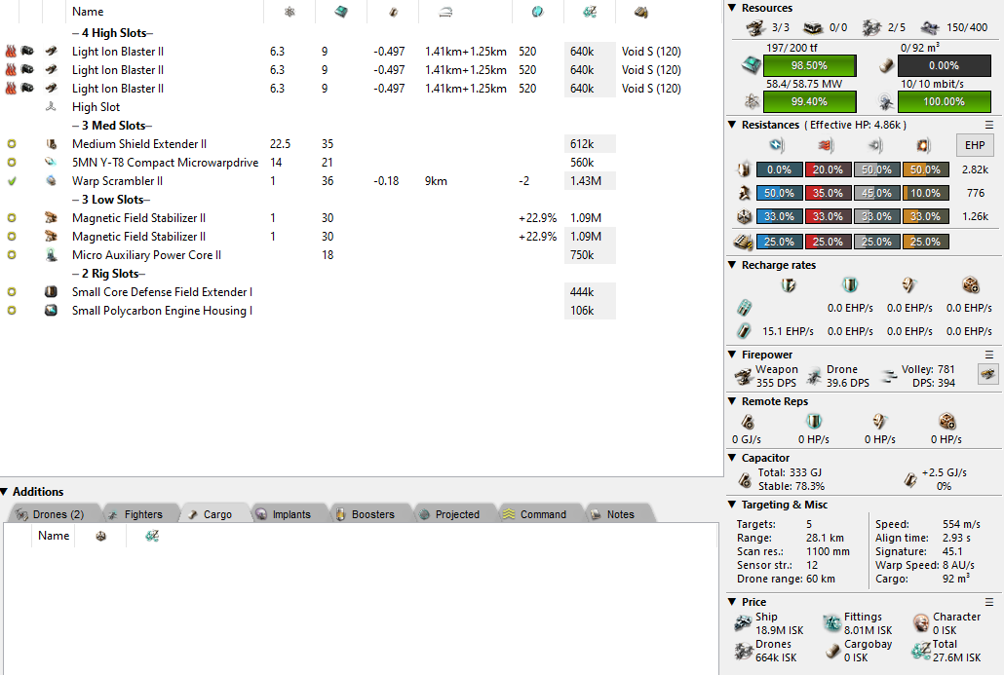Viewport: 1004px width, 675px height.
Task: Click the weapon view icon button in Firepower
Action: pos(987,375)
